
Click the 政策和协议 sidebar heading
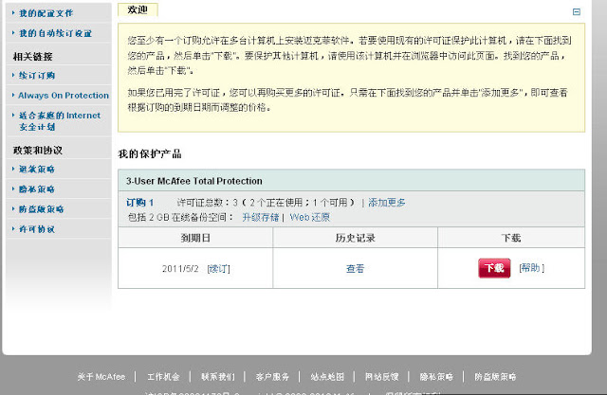tap(38, 151)
